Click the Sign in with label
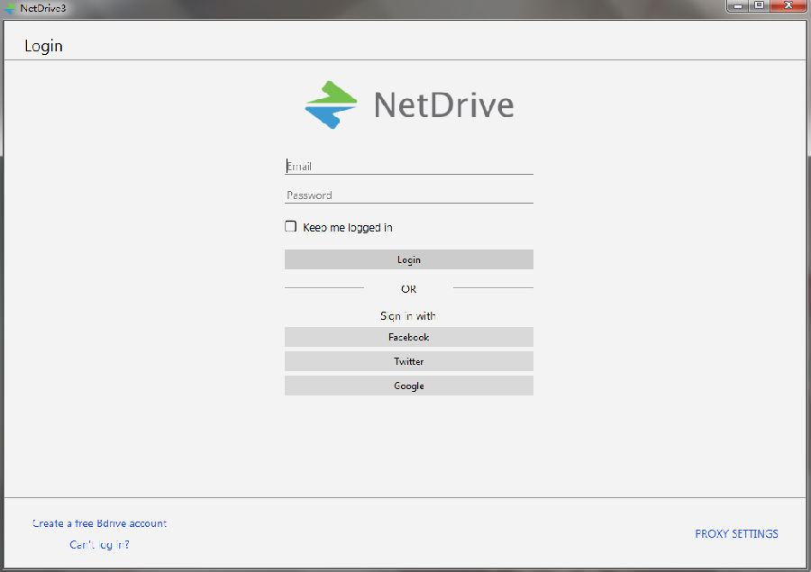Viewport: 811px width, 572px height. click(x=408, y=316)
